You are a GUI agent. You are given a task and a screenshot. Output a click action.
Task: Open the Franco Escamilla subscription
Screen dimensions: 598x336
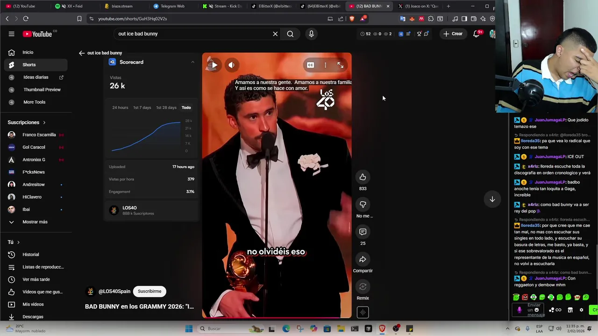[x=36, y=135]
